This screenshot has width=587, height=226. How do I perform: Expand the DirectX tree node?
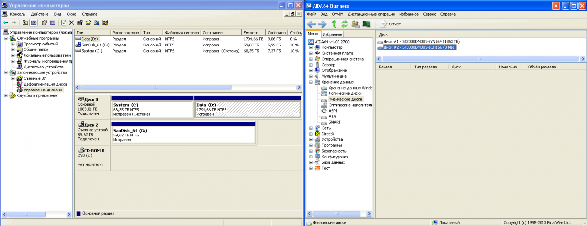coord(311,134)
